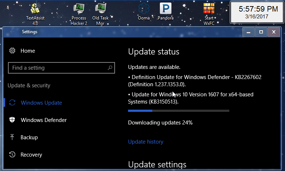This screenshot has height=171, width=285.
Task: Open the Old Task Mgr shortcut
Action: pos(101,9)
